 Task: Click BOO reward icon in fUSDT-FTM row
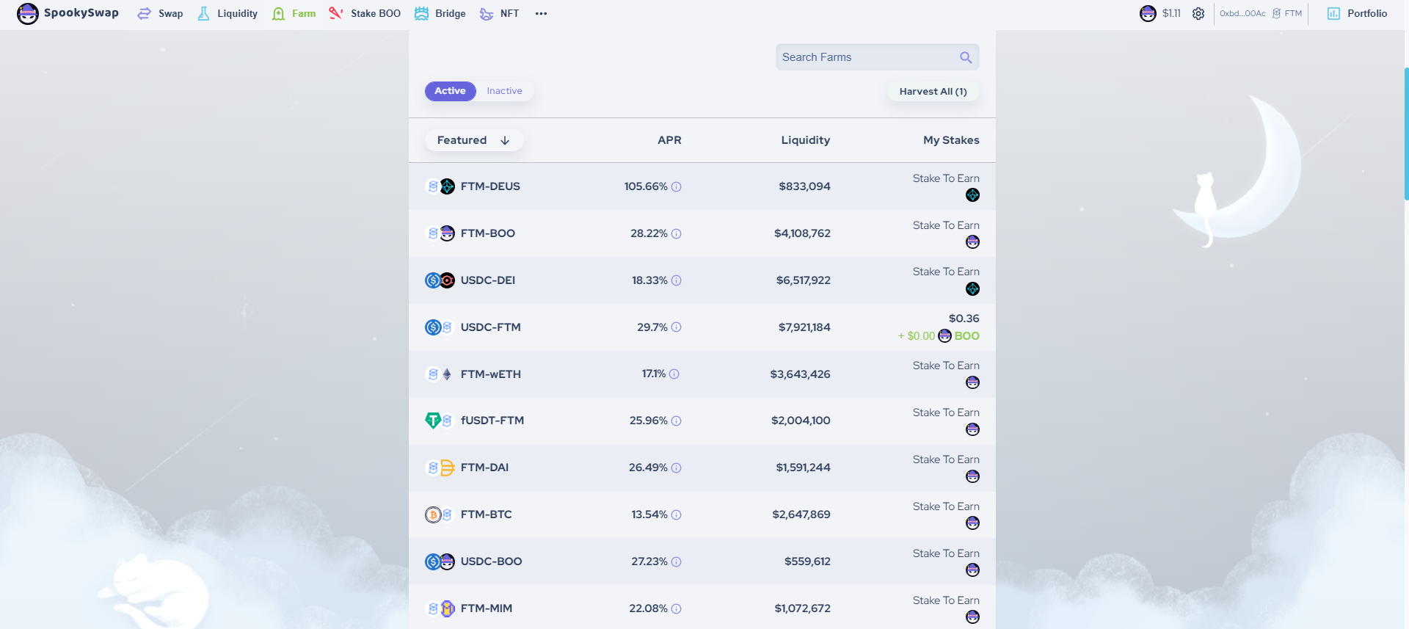click(972, 429)
